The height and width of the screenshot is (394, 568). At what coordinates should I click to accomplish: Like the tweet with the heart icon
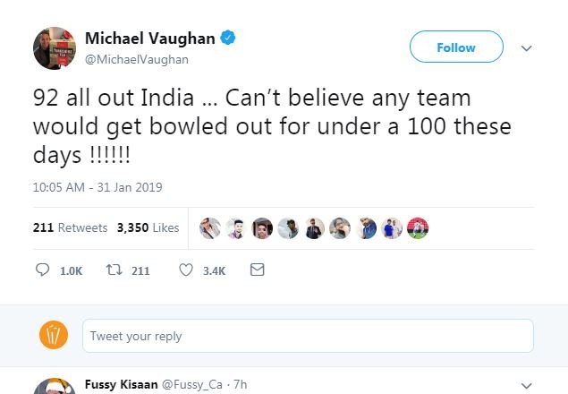[186, 270]
